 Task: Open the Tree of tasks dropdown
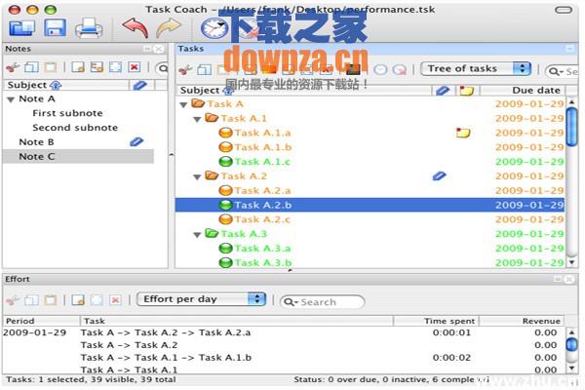pos(476,68)
